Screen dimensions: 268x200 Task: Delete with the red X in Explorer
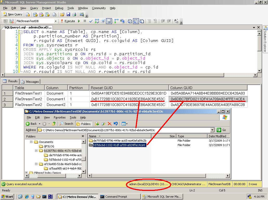(x=110, y=124)
